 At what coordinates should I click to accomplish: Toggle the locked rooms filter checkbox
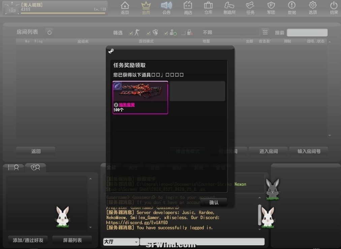[183, 33]
